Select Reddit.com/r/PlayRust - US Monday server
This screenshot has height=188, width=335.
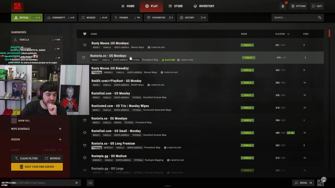click(116, 81)
